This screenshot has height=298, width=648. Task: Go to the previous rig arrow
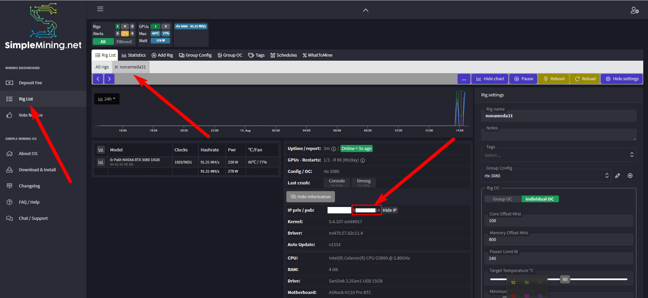coord(98,79)
